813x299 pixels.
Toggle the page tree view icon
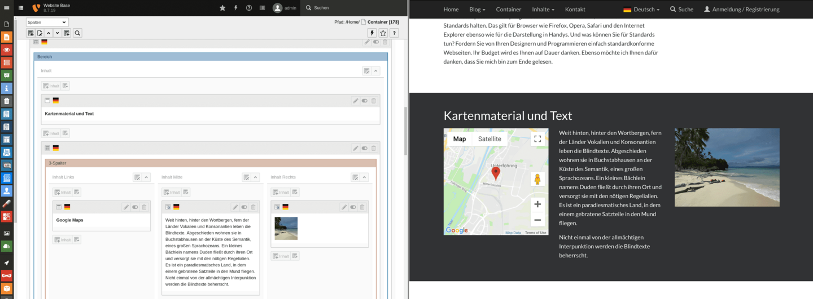point(21,8)
